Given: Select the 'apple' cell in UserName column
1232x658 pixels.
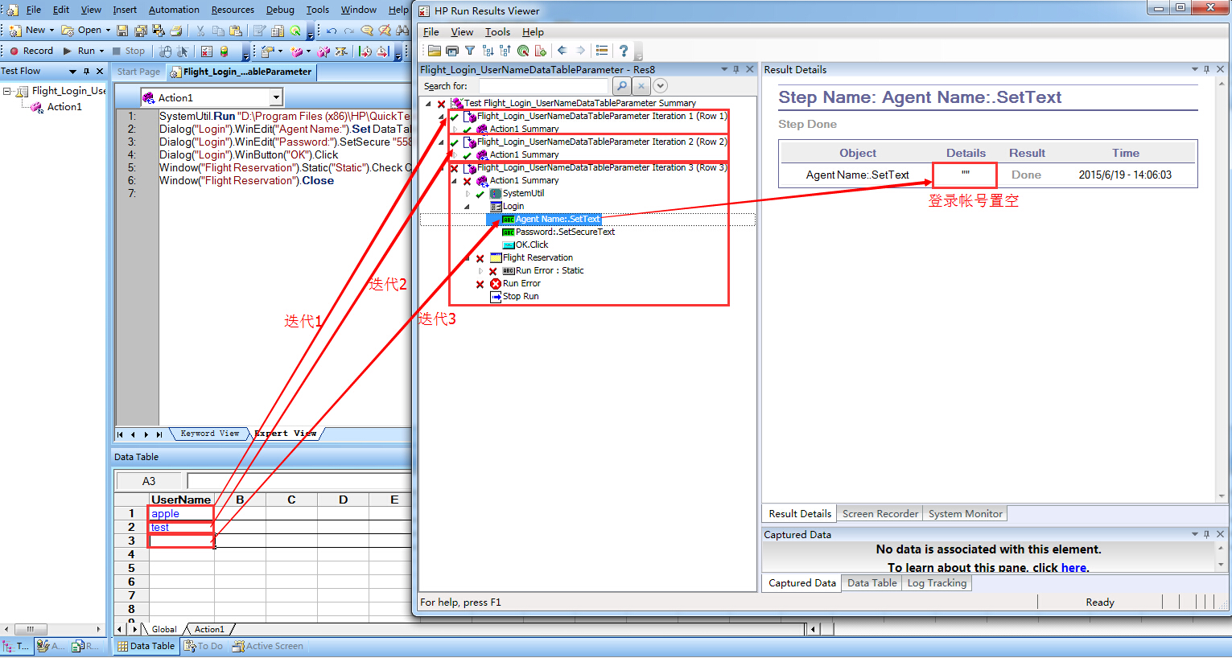Looking at the screenshot, I should (x=181, y=513).
